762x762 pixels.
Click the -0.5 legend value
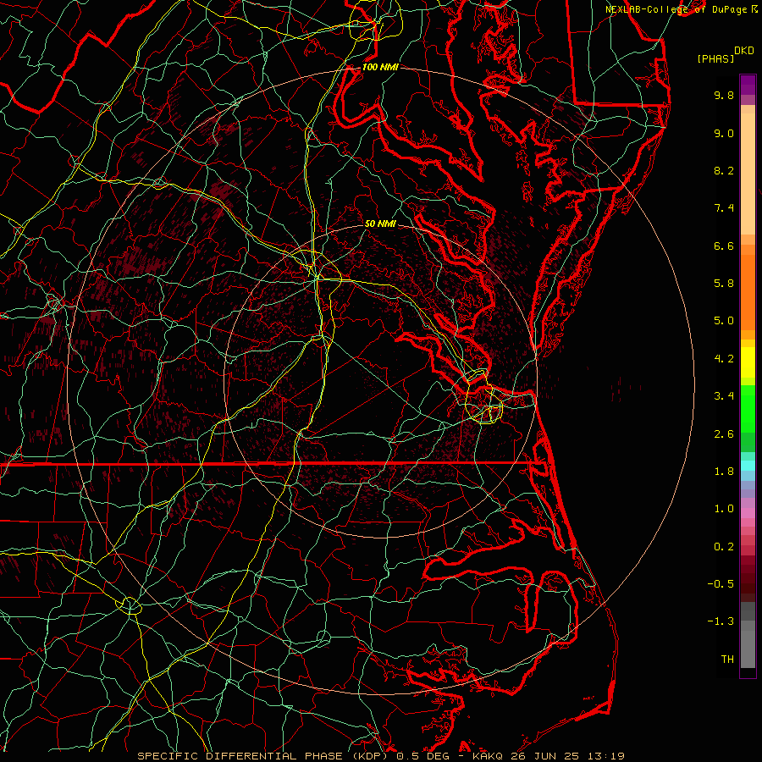(x=721, y=584)
